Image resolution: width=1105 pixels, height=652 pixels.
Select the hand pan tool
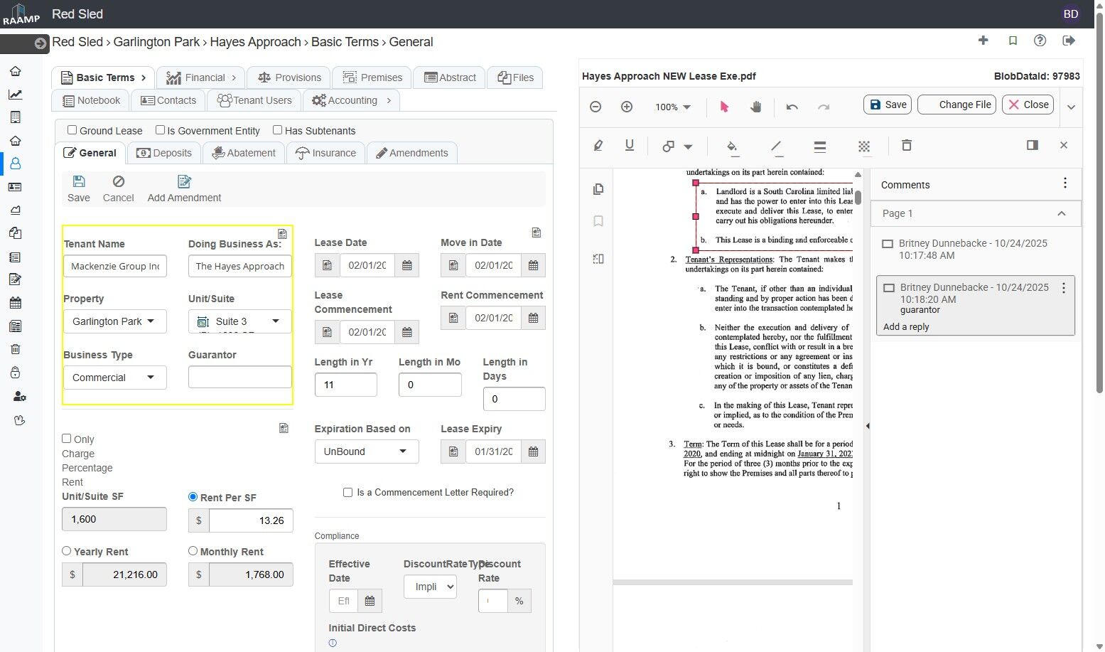[756, 107]
